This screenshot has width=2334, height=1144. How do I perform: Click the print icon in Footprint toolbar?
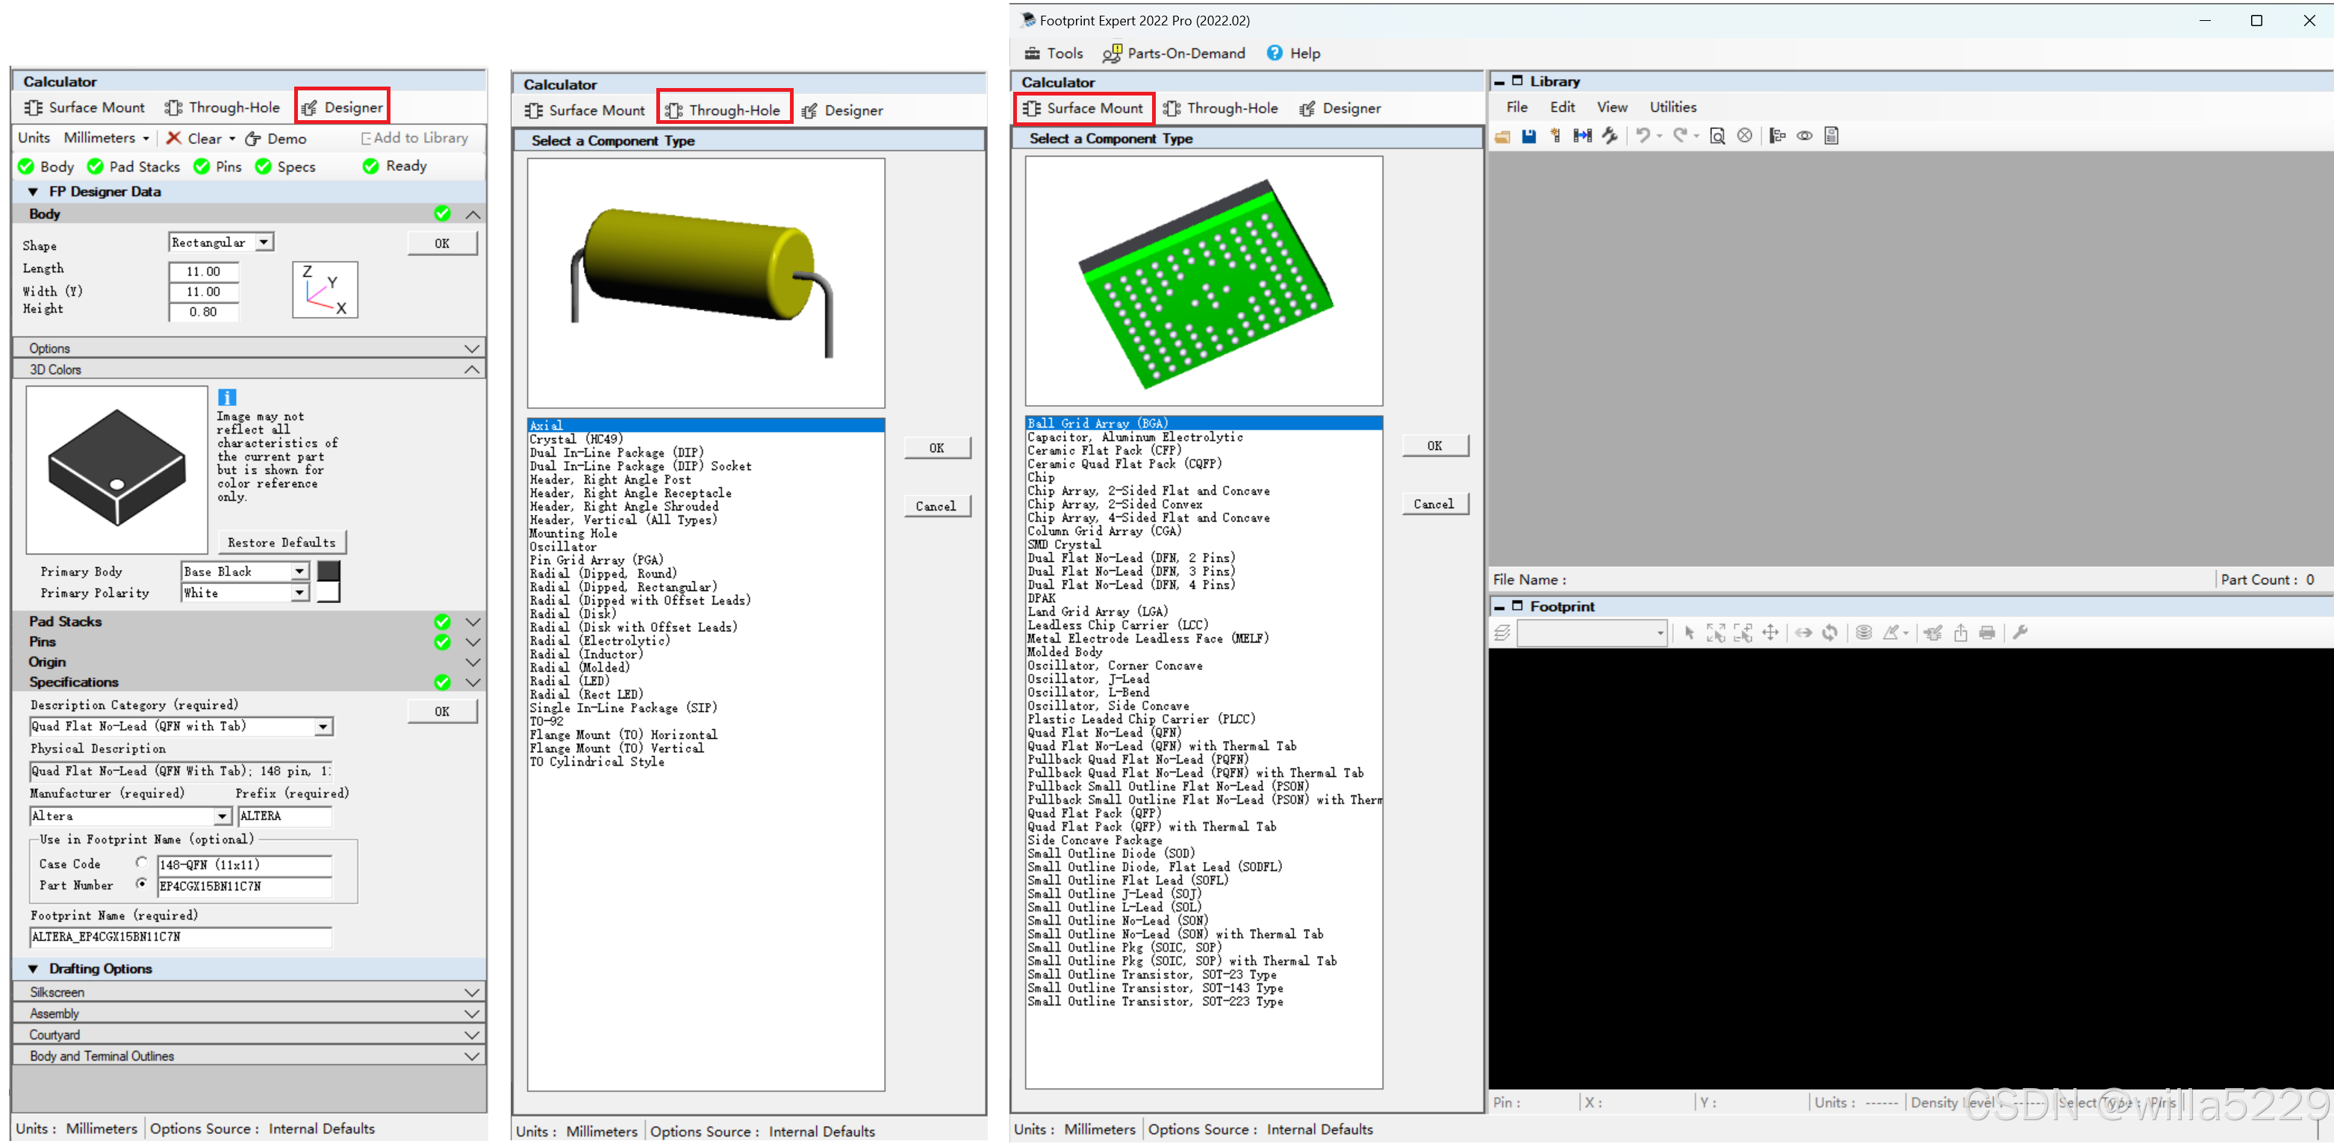tap(1987, 633)
